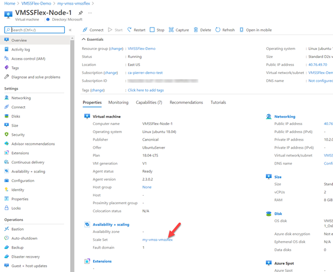Viewport: 333px width, 272px height.
Task: Click the Restart icon in the toolbar
Action: click(129, 30)
